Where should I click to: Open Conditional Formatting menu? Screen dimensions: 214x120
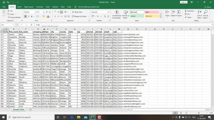tap(117, 14)
